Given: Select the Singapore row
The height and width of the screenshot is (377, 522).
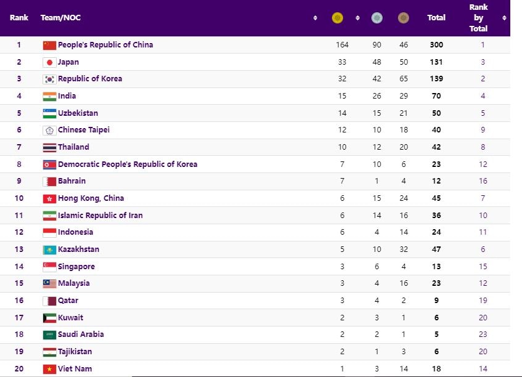Looking at the screenshot, I should pos(77,266).
